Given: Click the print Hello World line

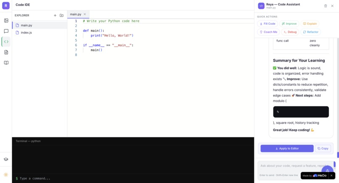Looking at the screenshot, I should coord(112,35).
